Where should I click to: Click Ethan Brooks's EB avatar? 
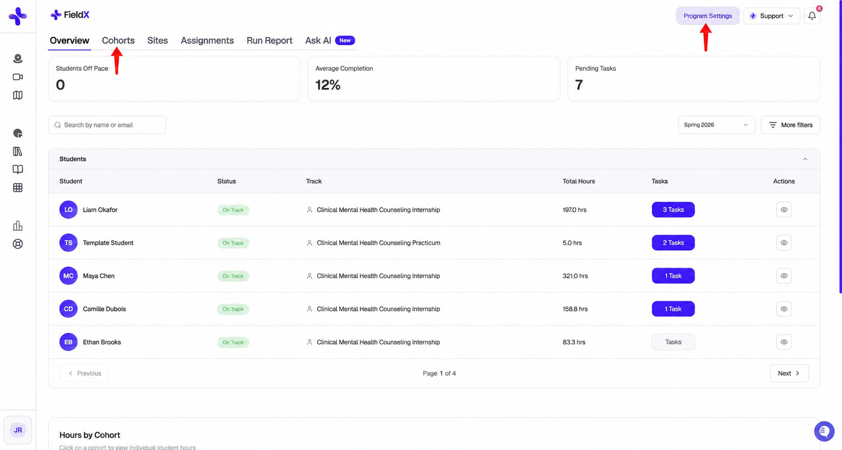(x=68, y=342)
